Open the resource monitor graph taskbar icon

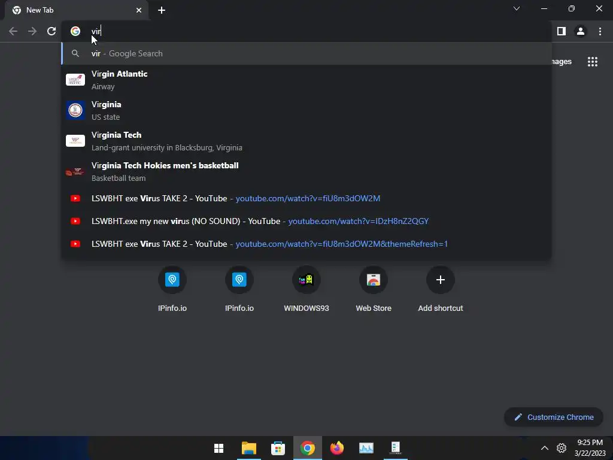click(366, 448)
